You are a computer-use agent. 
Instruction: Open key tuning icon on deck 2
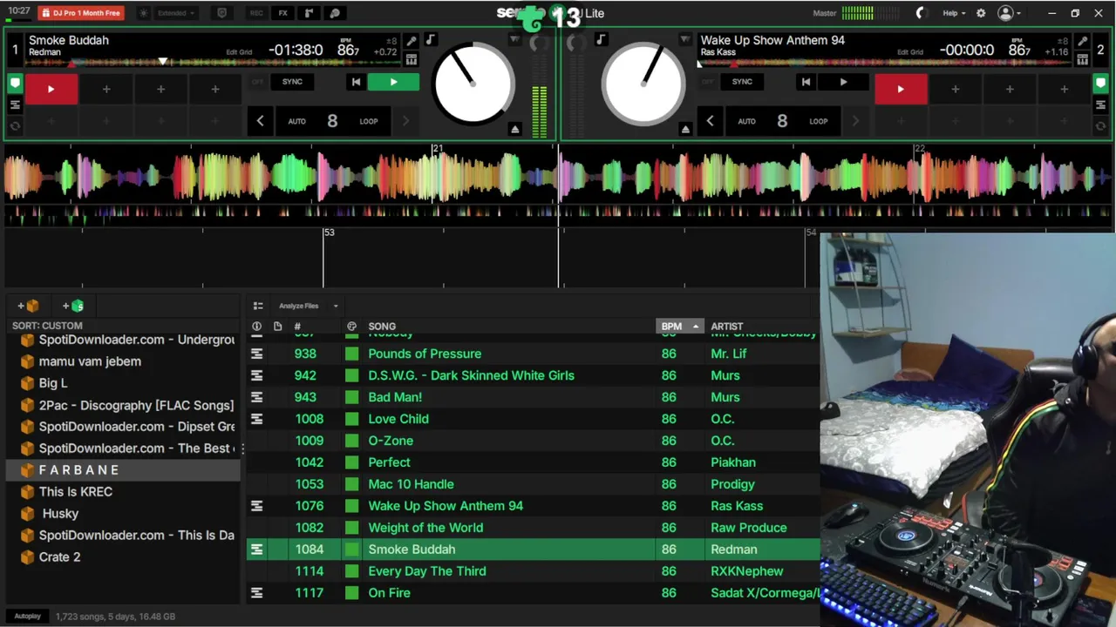coord(1082,41)
